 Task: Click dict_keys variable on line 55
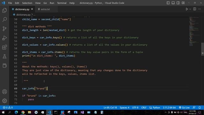click(29, 38)
